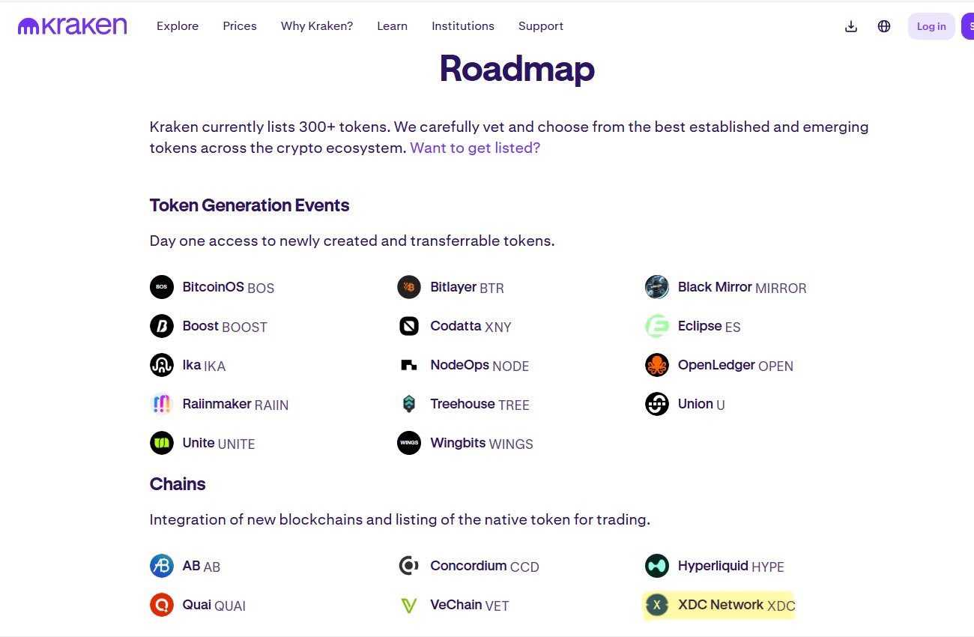Open the language globe selector
This screenshot has height=637, width=974.
point(884,26)
